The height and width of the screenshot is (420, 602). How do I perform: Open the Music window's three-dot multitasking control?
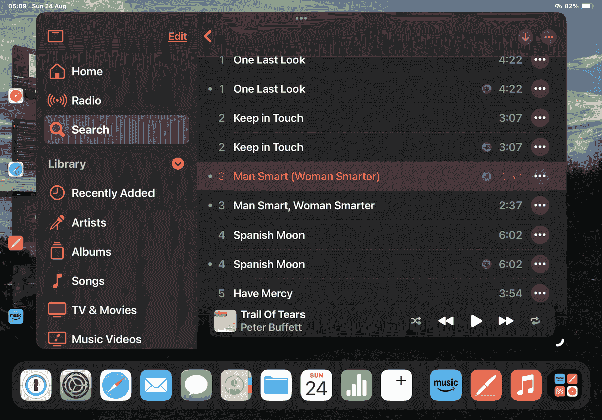[301, 18]
